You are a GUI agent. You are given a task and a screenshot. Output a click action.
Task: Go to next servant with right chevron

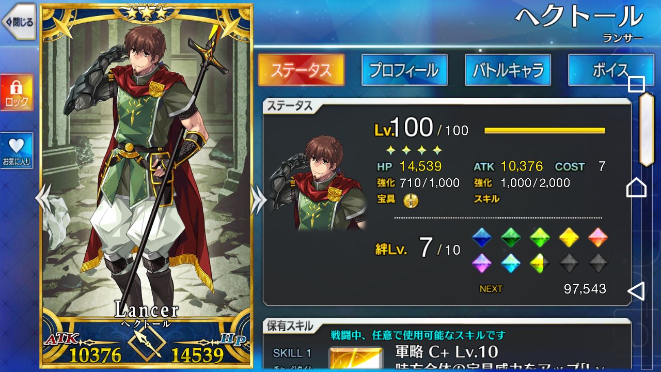259,200
